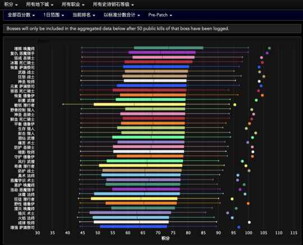Select the 奥术 法师 label

pos(26,176)
